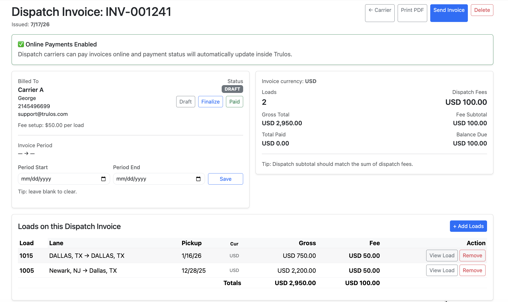Click the Totals fee USD 100.00 in table
Screen dimensions: 508x302
click(363, 283)
